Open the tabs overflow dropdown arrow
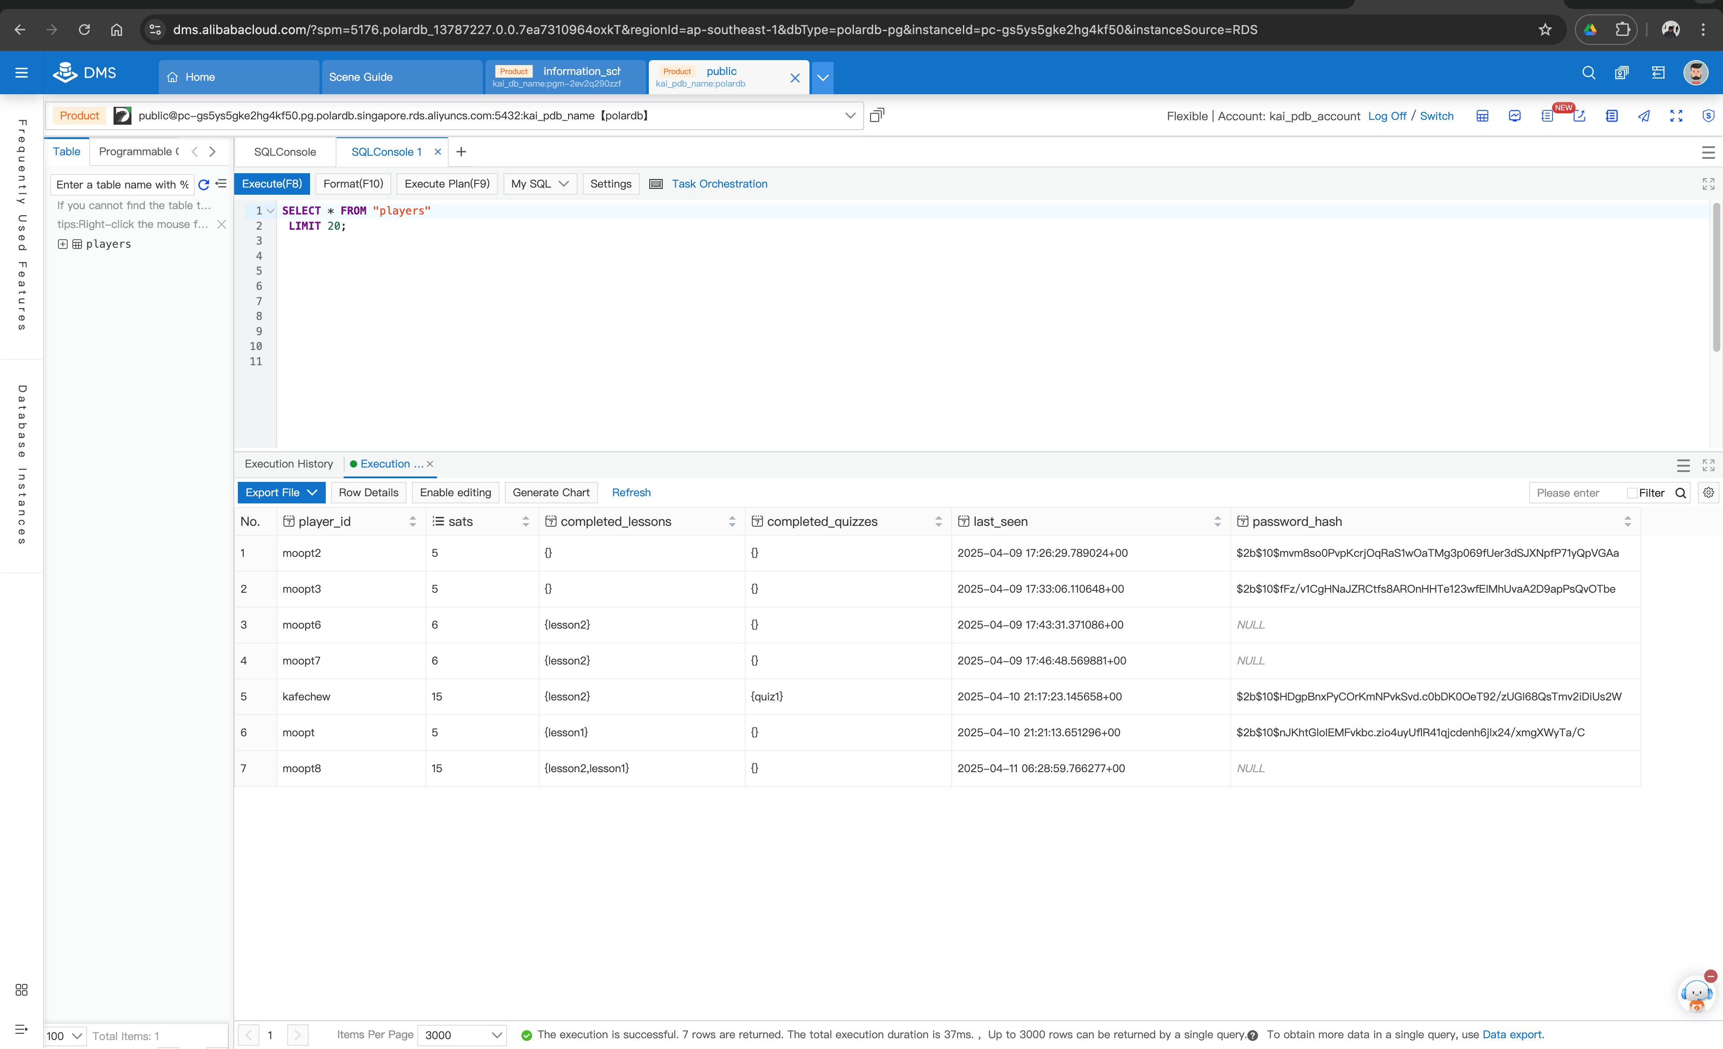 point(823,77)
